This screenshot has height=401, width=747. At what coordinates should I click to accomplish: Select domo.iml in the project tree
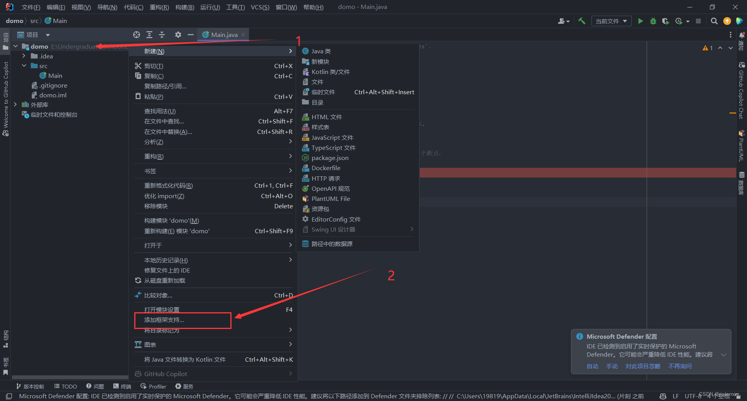coord(49,95)
